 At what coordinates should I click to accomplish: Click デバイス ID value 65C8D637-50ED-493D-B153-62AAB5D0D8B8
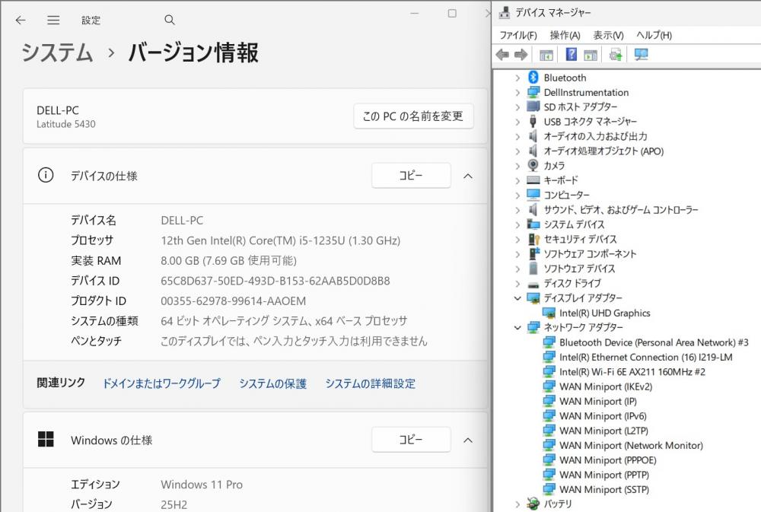click(x=275, y=281)
